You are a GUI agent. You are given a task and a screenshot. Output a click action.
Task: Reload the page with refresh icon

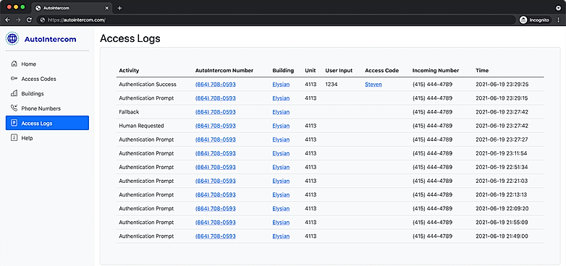pyautogui.click(x=29, y=20)
